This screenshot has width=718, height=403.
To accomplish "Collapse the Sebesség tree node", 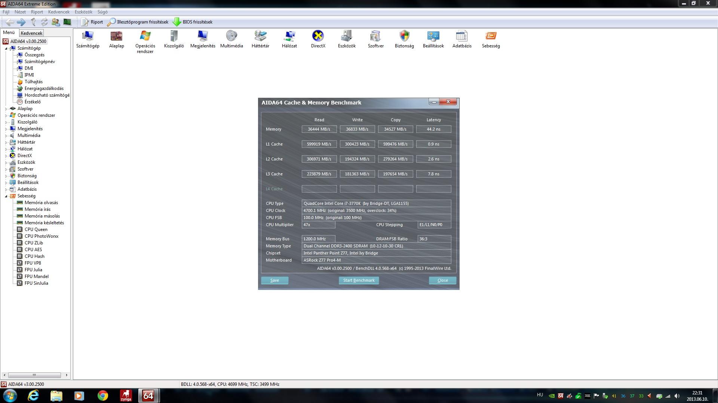I will (6, 196).
